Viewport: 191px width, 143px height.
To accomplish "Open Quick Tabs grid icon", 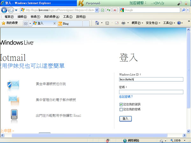I will [25, 23].
